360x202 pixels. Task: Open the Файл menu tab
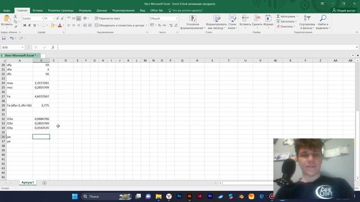pos(7,11)
